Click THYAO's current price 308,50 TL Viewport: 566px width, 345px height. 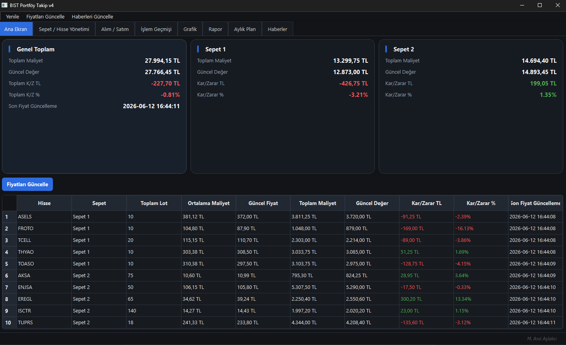click(263, 252)
